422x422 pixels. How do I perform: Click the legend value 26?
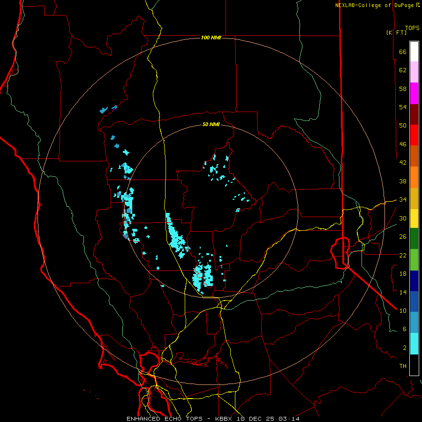pos(403,237)
